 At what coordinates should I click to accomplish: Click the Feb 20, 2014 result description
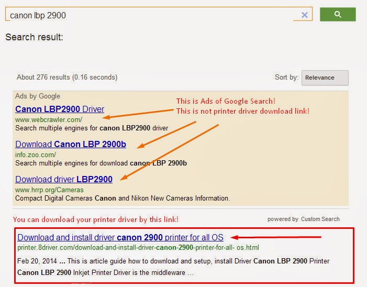[173, 261]
